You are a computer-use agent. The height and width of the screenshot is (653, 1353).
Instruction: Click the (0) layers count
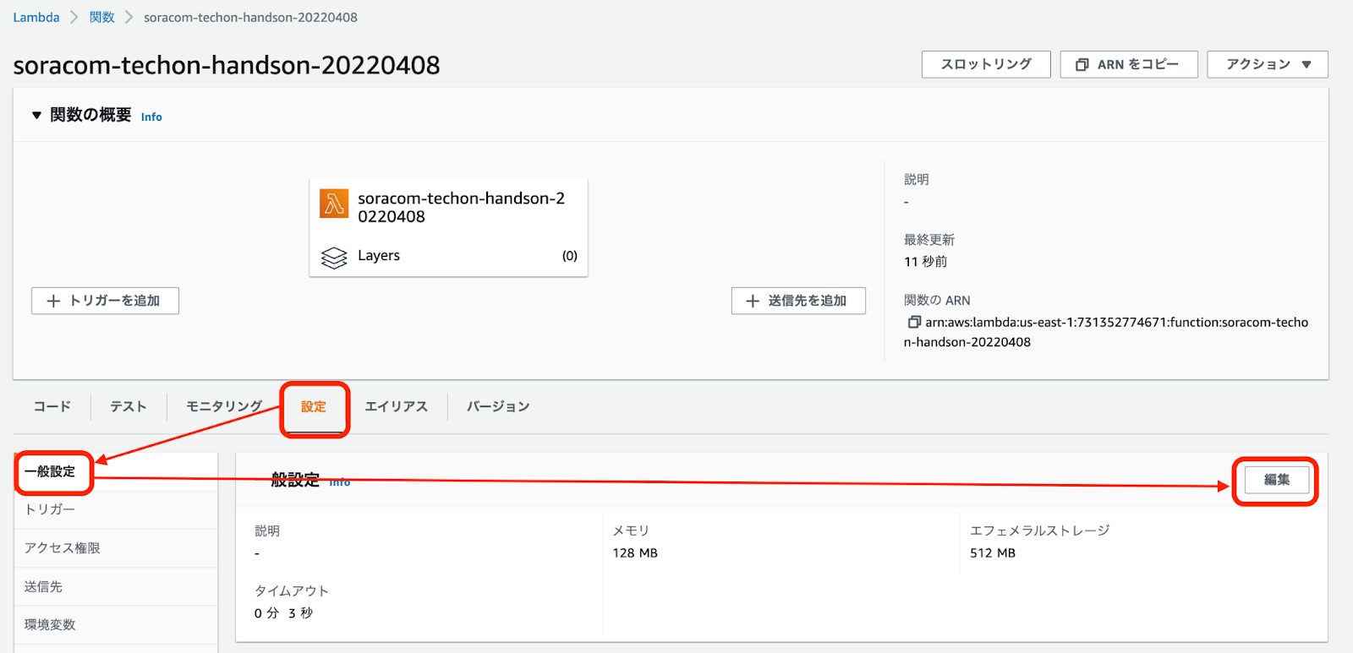570,256
